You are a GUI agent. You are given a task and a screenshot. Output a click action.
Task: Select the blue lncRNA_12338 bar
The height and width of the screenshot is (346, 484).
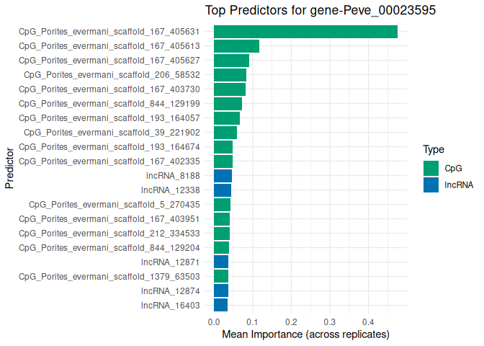(223, 190)
